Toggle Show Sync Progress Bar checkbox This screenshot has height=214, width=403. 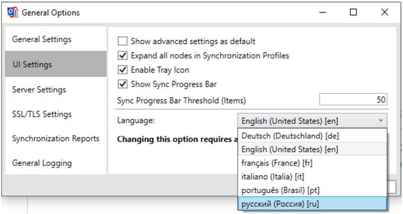click(123, 84)
